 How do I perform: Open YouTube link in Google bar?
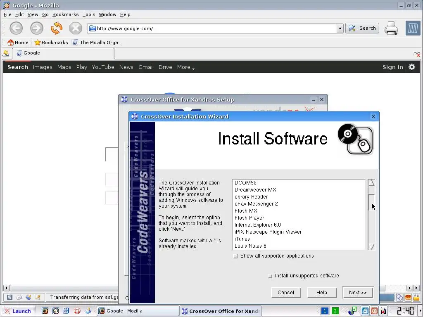(x=103, y=67)
